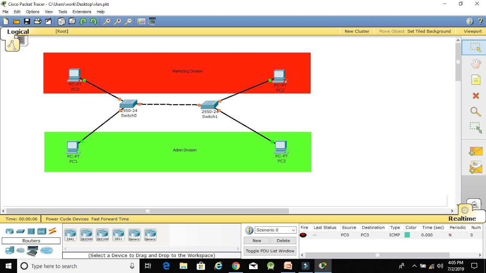Switch to the Realtime mode tab

(462, 218)
